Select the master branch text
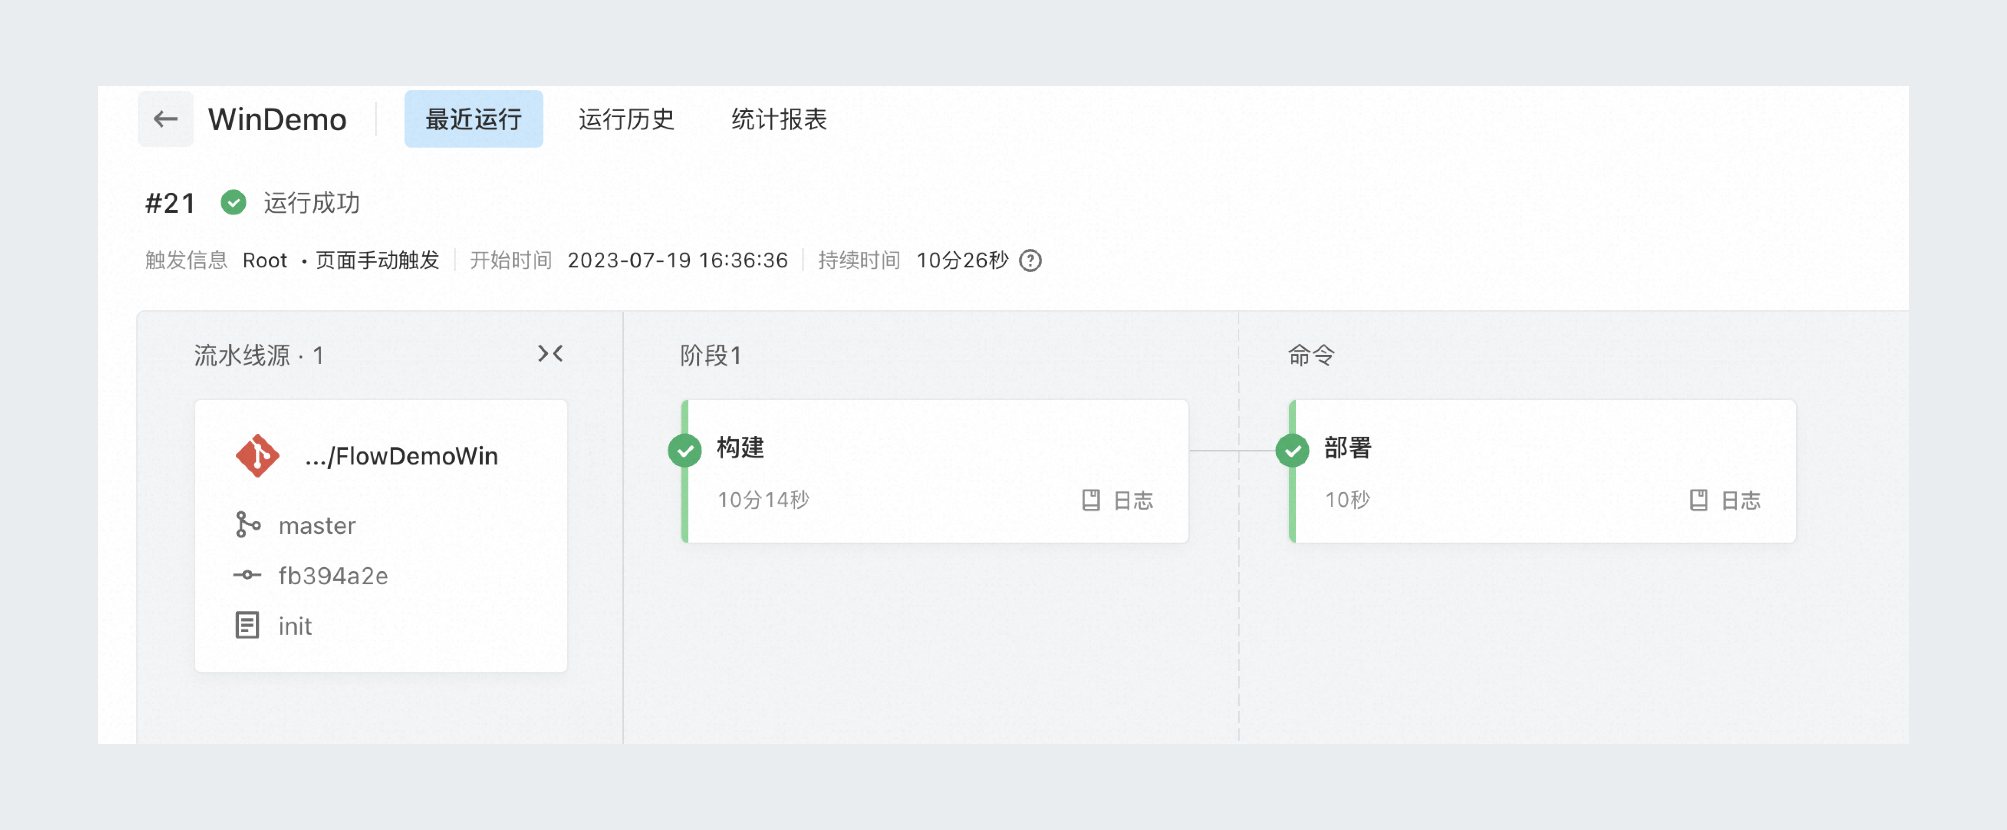Screen dimensions: 2007x830 (316, 525)
